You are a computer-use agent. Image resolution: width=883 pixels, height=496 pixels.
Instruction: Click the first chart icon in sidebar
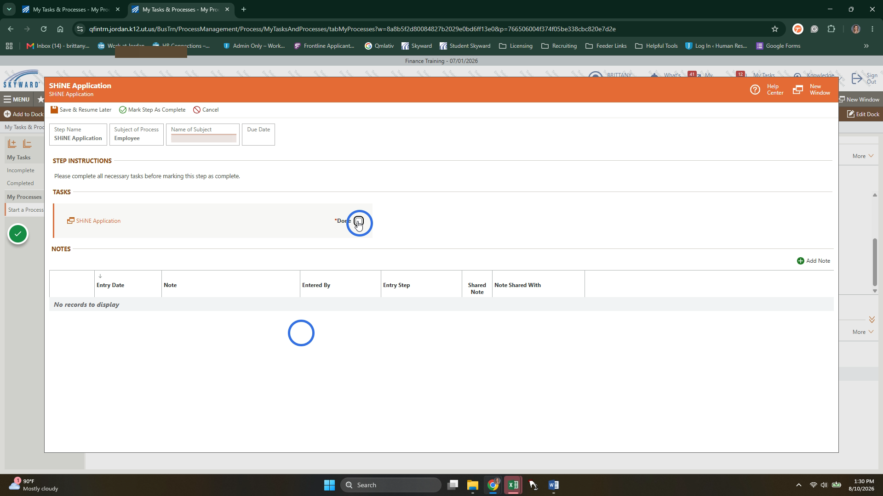pos(12,144)
